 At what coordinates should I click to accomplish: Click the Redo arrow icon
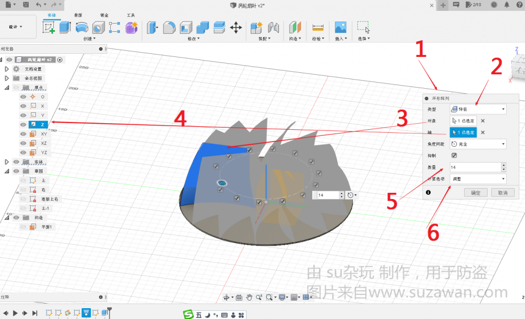coord(54,5)
